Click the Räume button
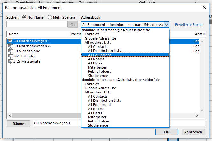212x141 pixels. (x=18, y=124)
